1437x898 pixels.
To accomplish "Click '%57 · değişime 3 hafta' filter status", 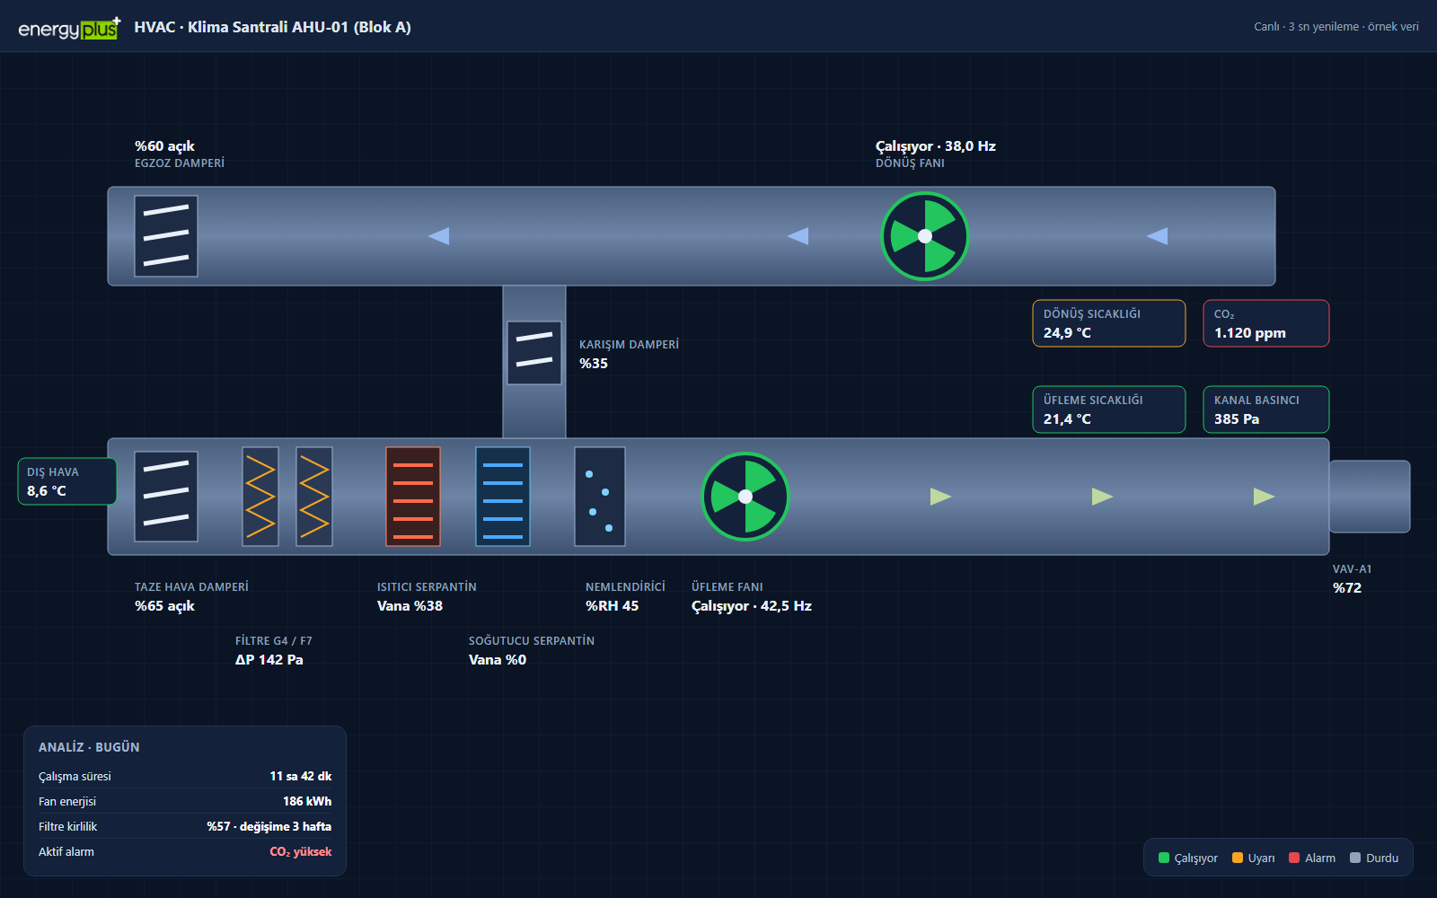I will click(x=269, y=826).
